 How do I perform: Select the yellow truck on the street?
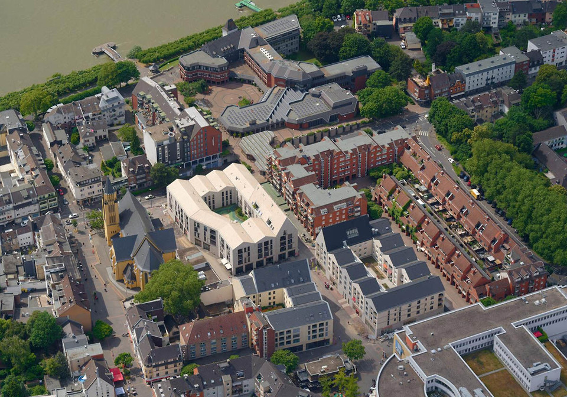(x=475, y=194)
